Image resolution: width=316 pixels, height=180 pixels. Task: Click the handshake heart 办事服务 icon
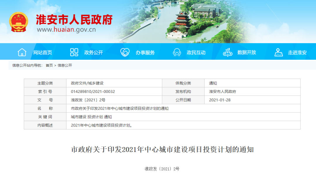pos(125,52)
